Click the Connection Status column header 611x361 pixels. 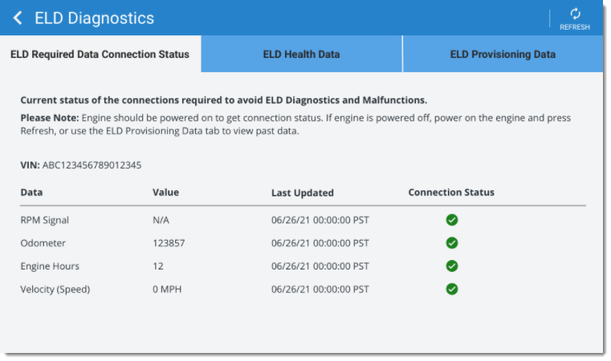[451, 193]
